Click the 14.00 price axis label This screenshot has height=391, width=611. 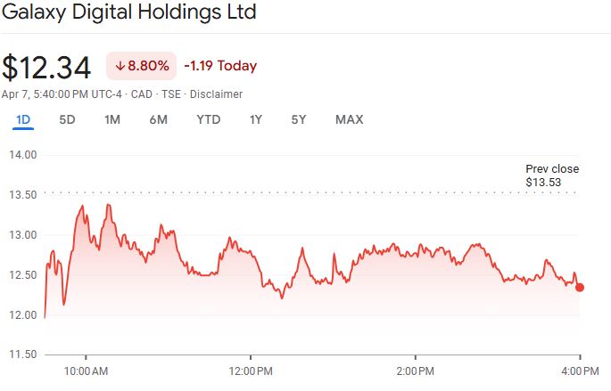tap(22, 154)
